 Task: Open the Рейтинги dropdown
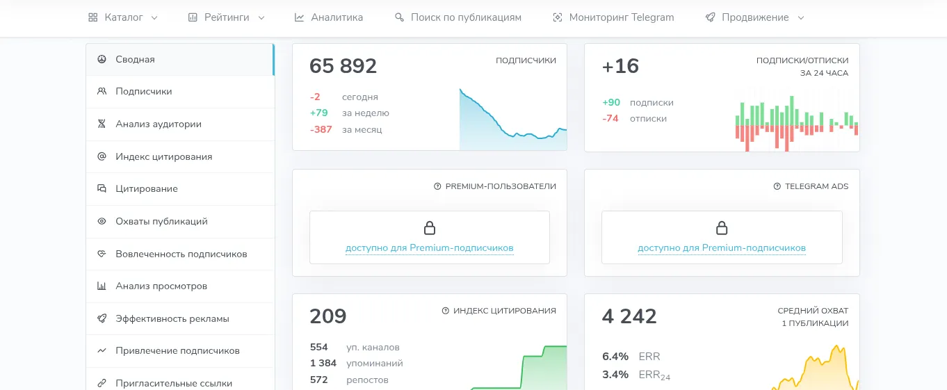(x=227, y=17)
